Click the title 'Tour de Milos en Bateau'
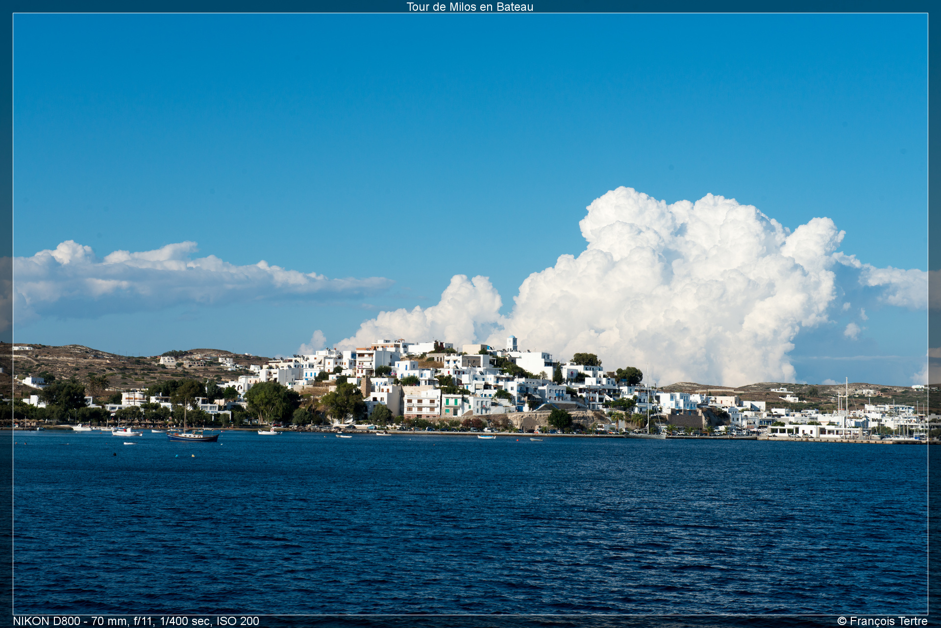Viewport: 941px width, 628px height. pos(470,7)
